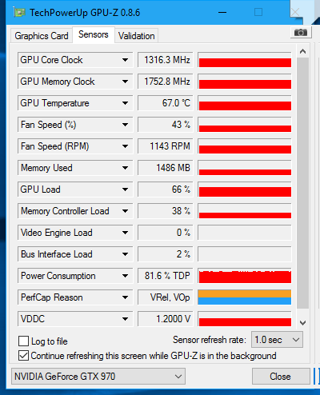The image size is (320, 395).
Task: Click the camera screenshot icon
Action: 301,33
